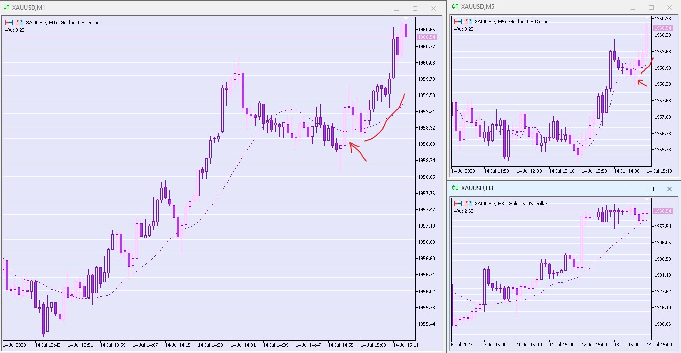
Task: Toggle one-click trading panel icon on M5 chart
Action: coord(468,21)
